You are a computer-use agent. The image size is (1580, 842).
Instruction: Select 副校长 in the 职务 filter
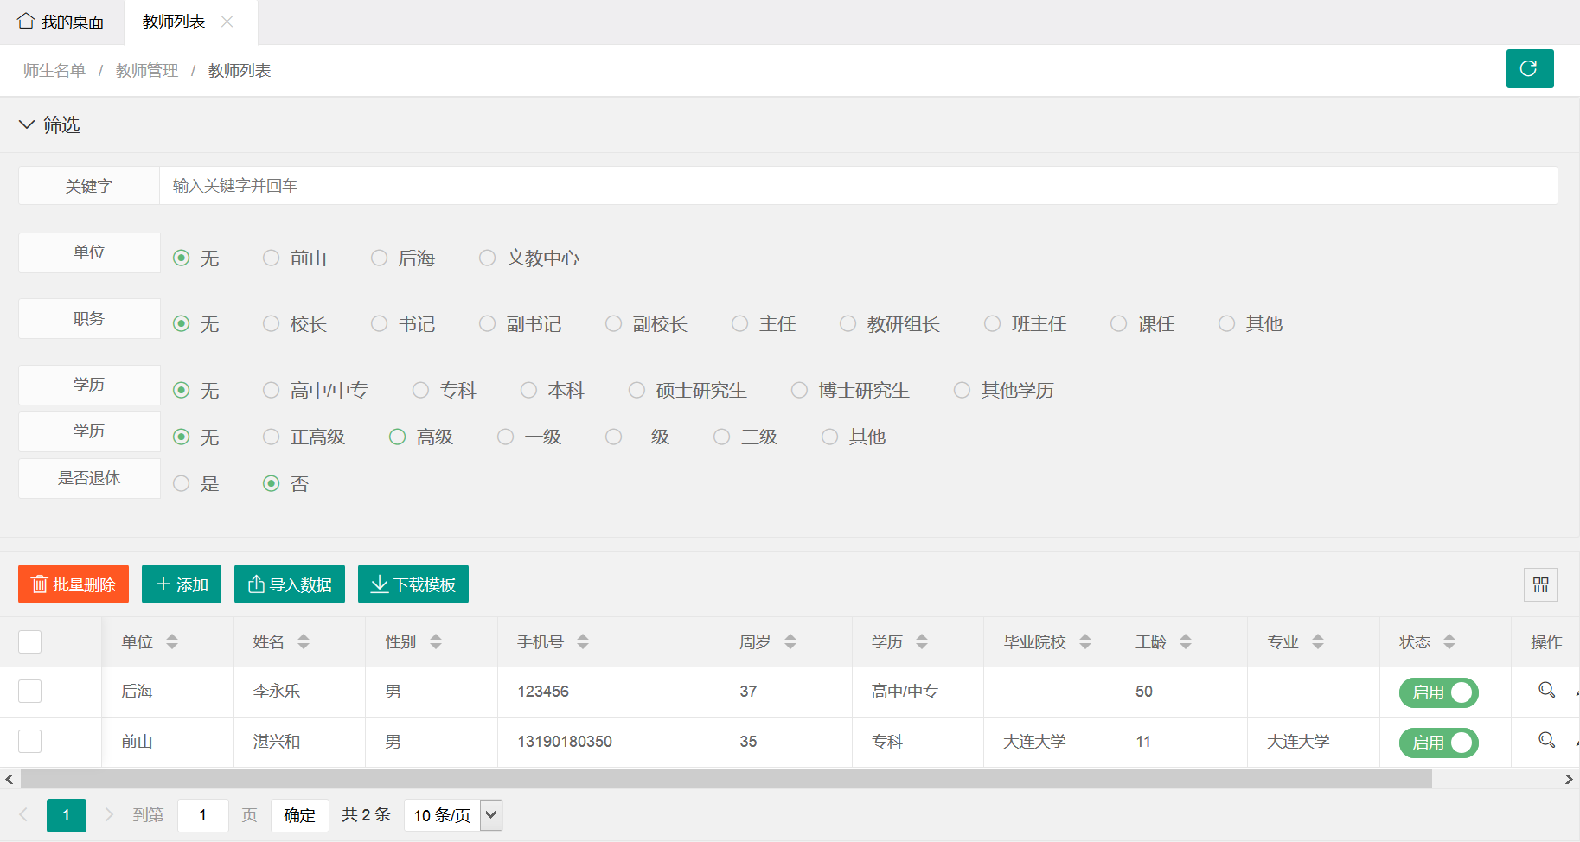click(x=614, y=324)
